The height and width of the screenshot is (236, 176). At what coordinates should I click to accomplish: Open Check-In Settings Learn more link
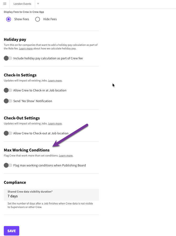coord(55,81)
